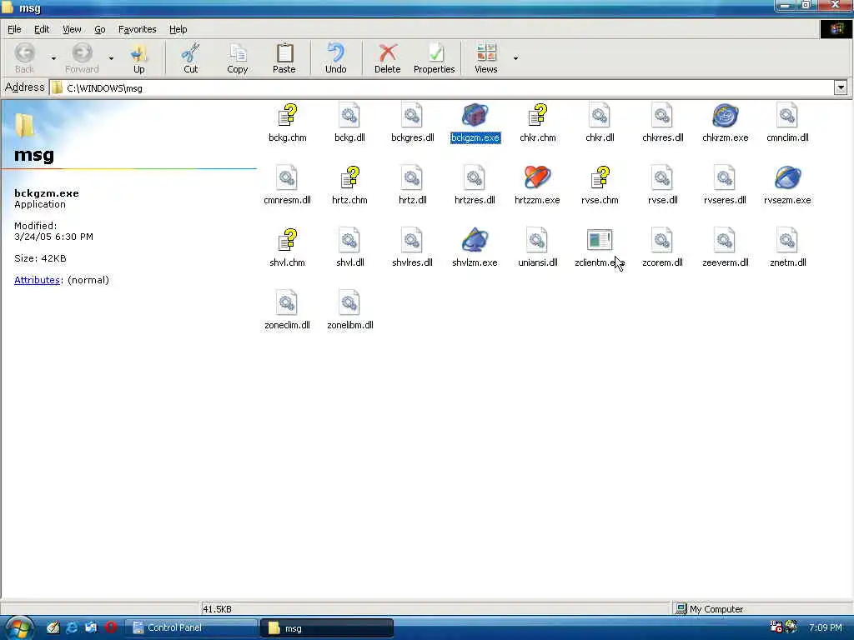Click the Undo arrow icon
Screen dimensions: 854x640
coord(335,53)
